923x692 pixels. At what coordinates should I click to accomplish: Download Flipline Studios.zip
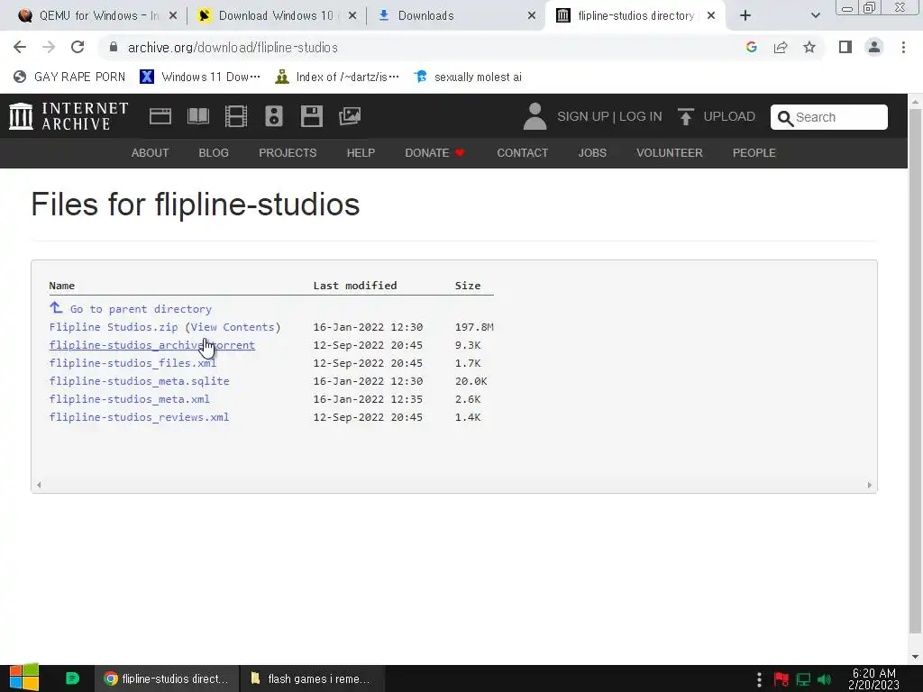pyautogui.click(x=114, y=327)
